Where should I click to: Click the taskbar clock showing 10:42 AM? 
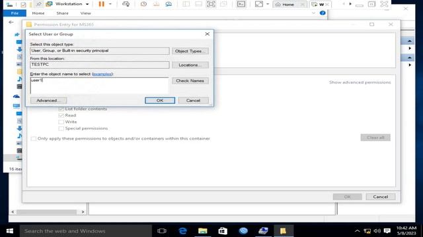coord(406,231)
